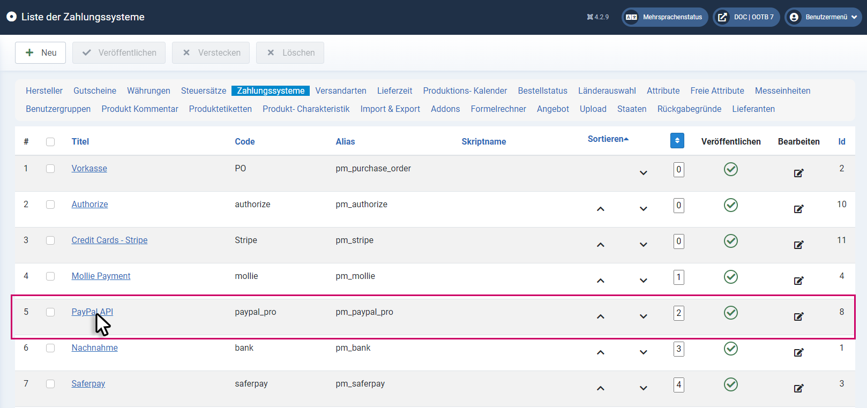867x408 pixels.
Task: Click edit icon for Credit Cards - Stripe
Action: click(x=798, y=245)
